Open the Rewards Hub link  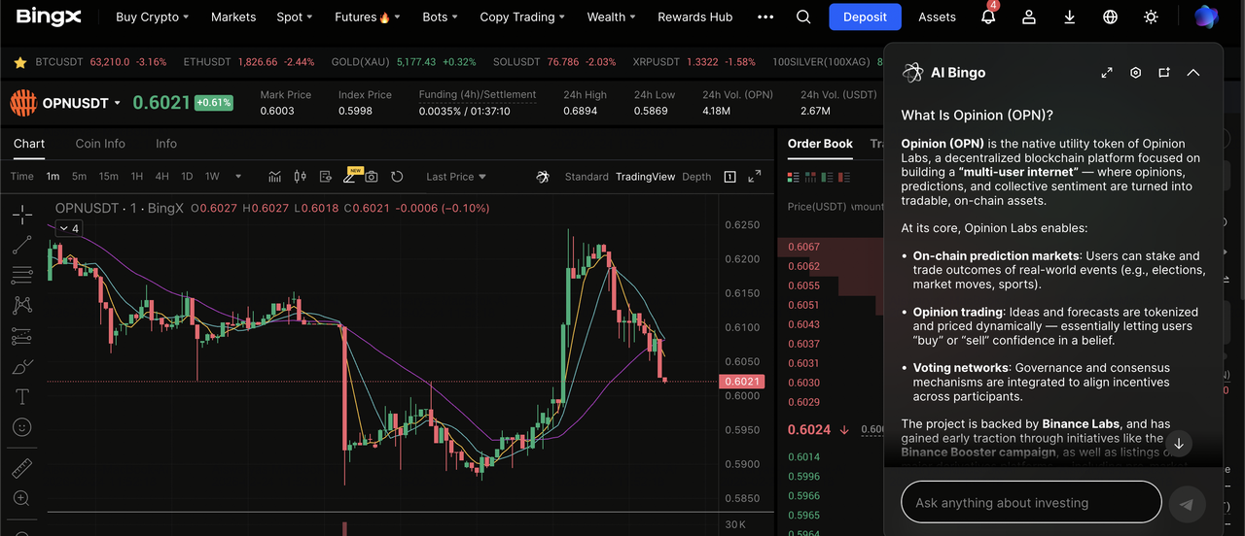coord(694,17)
